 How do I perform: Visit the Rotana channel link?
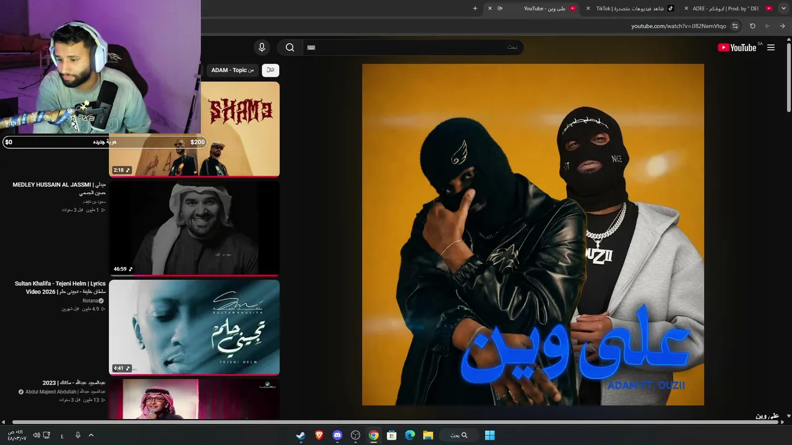tap(90, 301)
